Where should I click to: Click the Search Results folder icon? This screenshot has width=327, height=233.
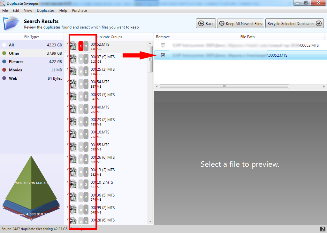(x=11, y=23)
